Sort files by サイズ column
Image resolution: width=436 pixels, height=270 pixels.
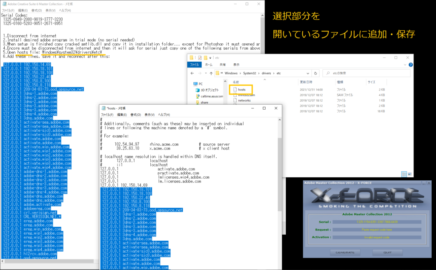click(371, 82)
